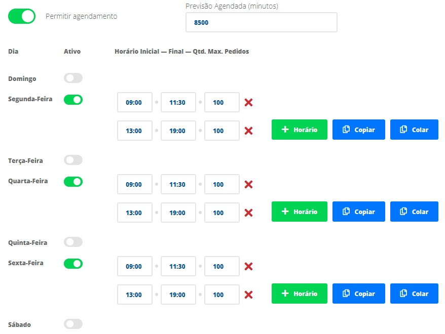Viewport: 445px width, 334px height.
Task: Activate Terça-Feira schedule toggle
Action: point(73,160)
